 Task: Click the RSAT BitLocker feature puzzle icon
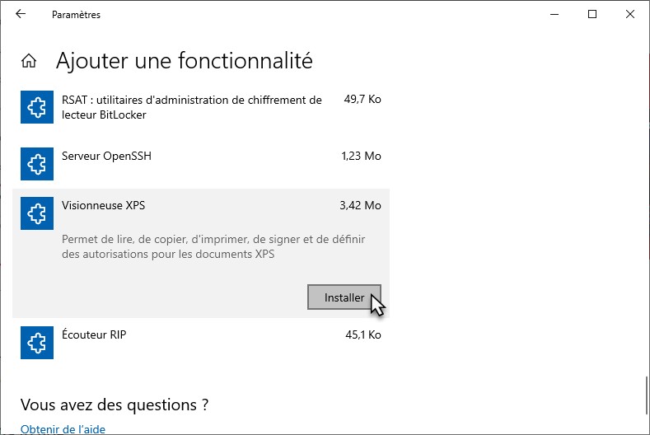[x=37, y=107]
